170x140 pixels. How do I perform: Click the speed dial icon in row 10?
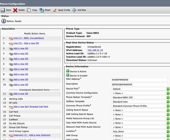pos(11,85)
